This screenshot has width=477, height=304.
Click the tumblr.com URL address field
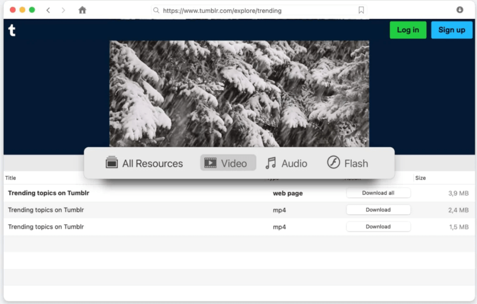(x=256, y=10)
